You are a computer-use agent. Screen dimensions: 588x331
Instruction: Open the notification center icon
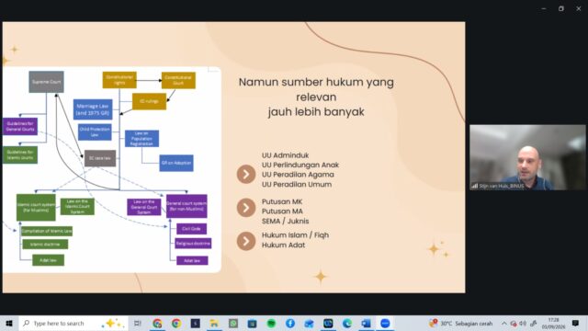tap(576, 323)
